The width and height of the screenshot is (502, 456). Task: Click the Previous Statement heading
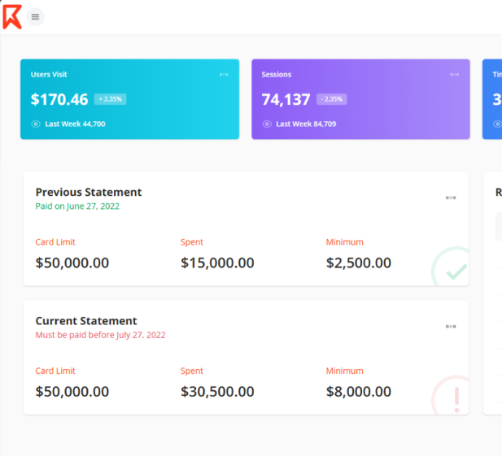coord(89,193)
